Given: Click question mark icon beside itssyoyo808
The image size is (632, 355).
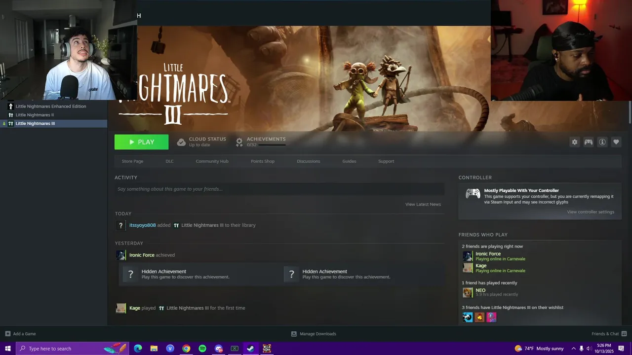Looking at the screenshot, I should coord(120,225).
